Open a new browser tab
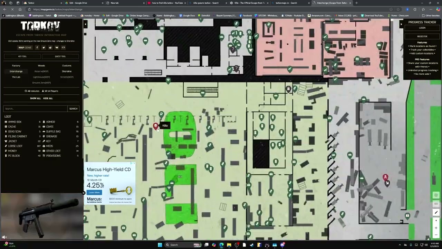The image size is (442, 249). (356, 3)
